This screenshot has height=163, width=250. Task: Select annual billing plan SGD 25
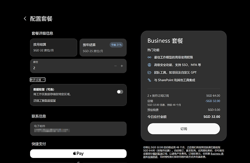point(103,48)
